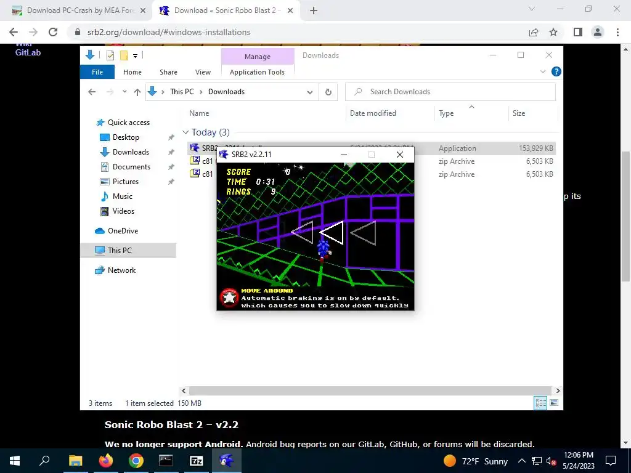
Task: Reload the srb2.org page
Action: [53, 32]
